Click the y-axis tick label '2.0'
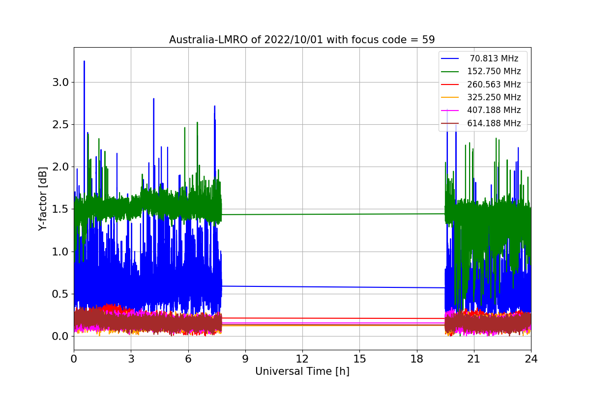This screenshot has width=590, height=393. pos(60,167)
